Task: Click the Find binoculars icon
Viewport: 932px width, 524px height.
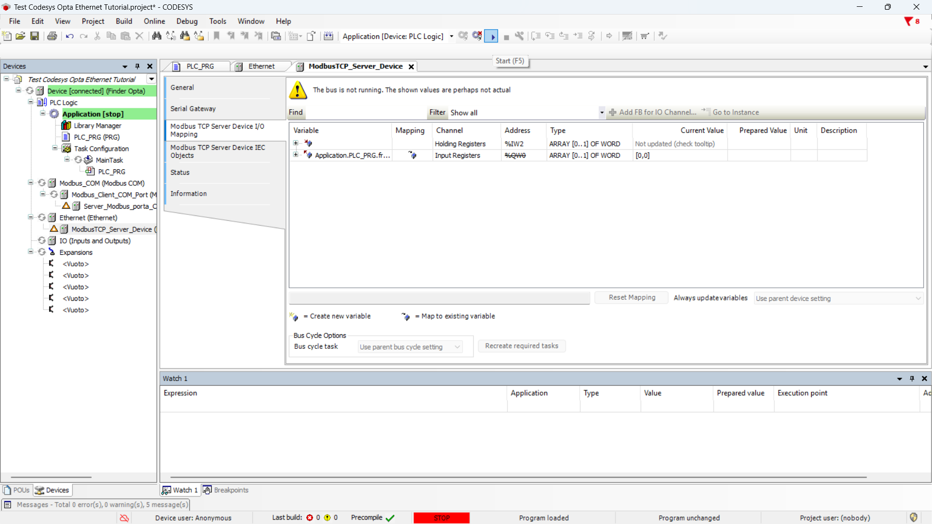Action: pyautogui.click(x=156, y=36)
